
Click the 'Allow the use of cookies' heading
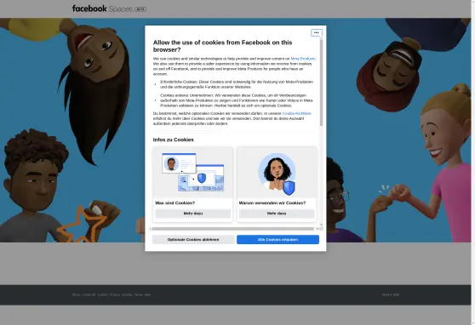(x=223, y=46)
